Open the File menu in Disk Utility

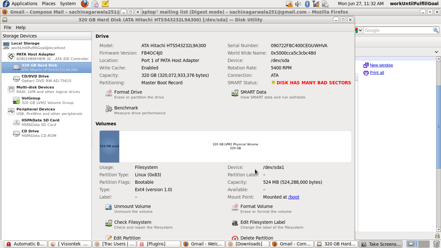7,27
